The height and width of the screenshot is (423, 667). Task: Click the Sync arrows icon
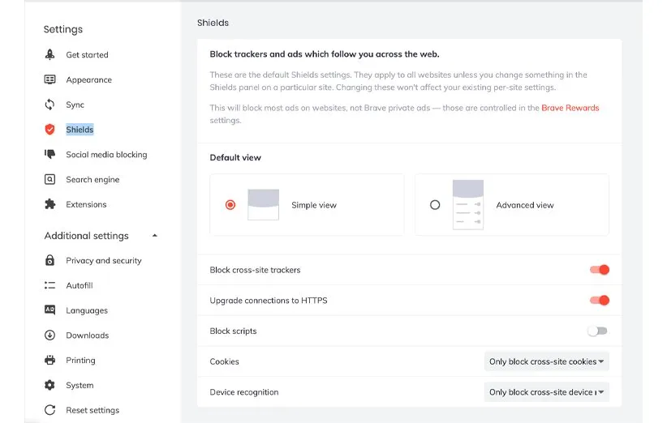click(x=49, y=105)
